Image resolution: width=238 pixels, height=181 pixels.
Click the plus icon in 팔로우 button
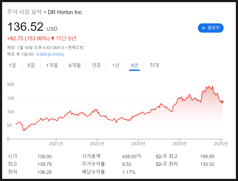(x=203, y=28)
